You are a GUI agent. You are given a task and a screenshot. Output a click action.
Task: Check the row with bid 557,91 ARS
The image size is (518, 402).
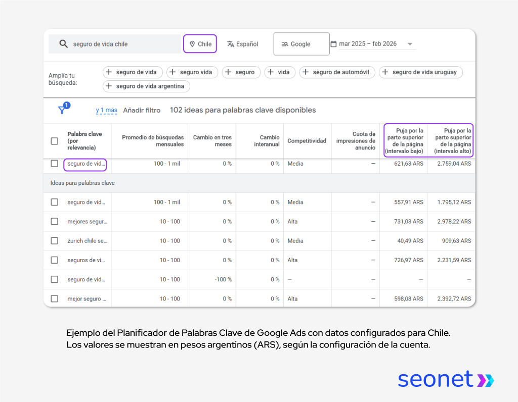pyautogui.click(x=55, y=202)
